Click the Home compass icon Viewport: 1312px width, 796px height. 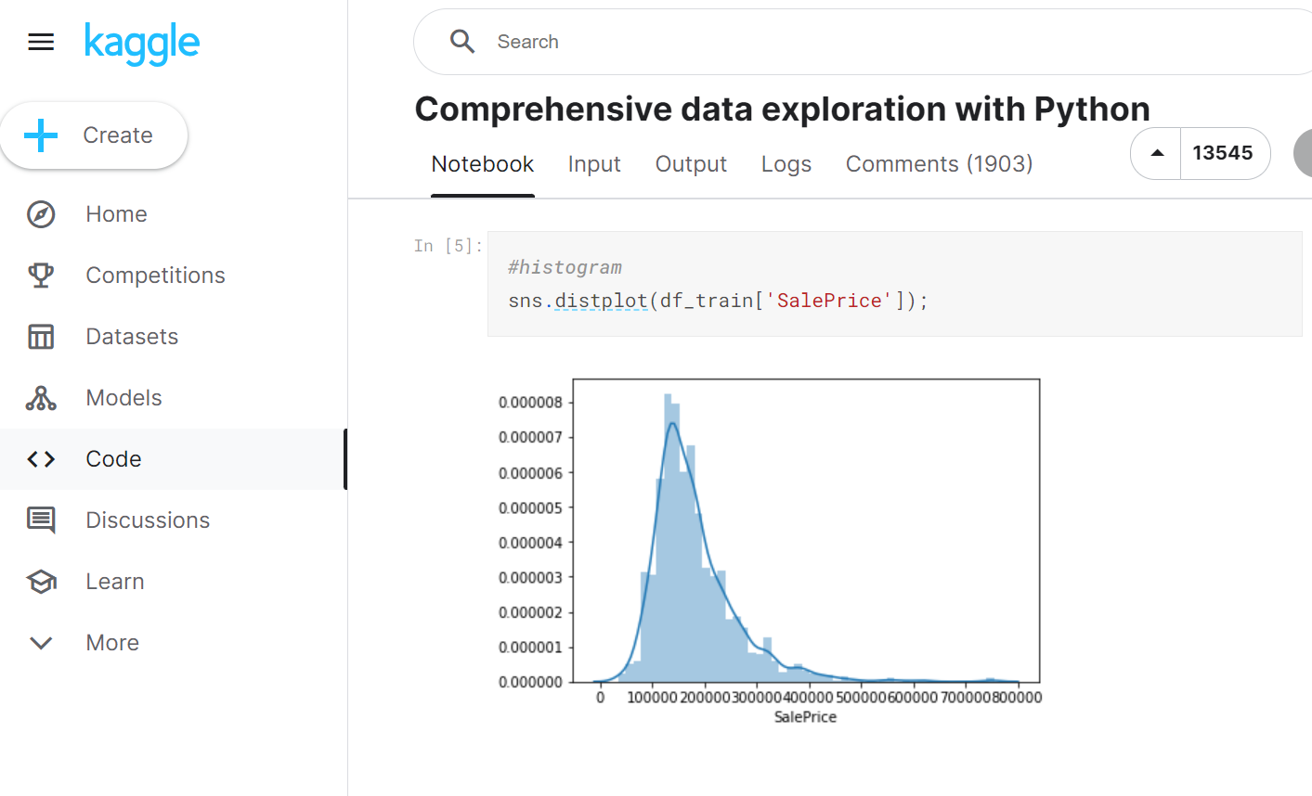[41, 214]
